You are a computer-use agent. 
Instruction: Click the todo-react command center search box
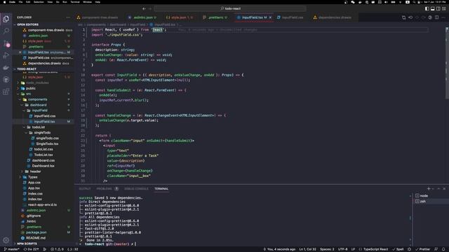click(x=230, y=8)
